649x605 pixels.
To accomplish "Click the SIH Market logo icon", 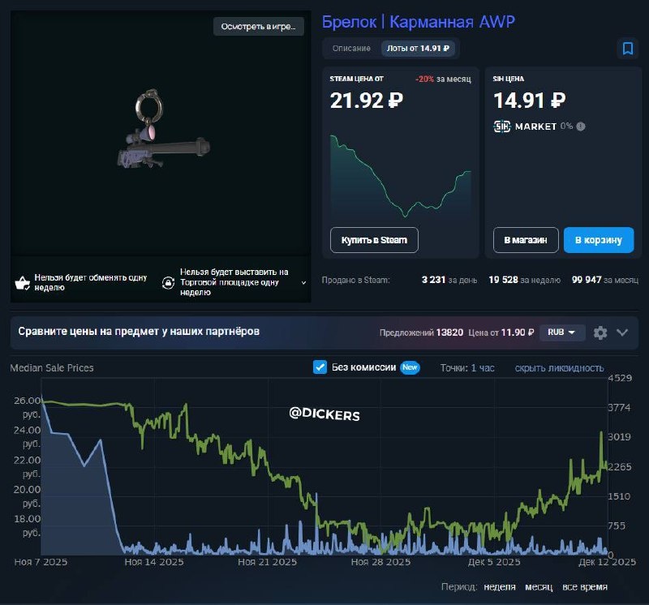I will click(502, 127).
